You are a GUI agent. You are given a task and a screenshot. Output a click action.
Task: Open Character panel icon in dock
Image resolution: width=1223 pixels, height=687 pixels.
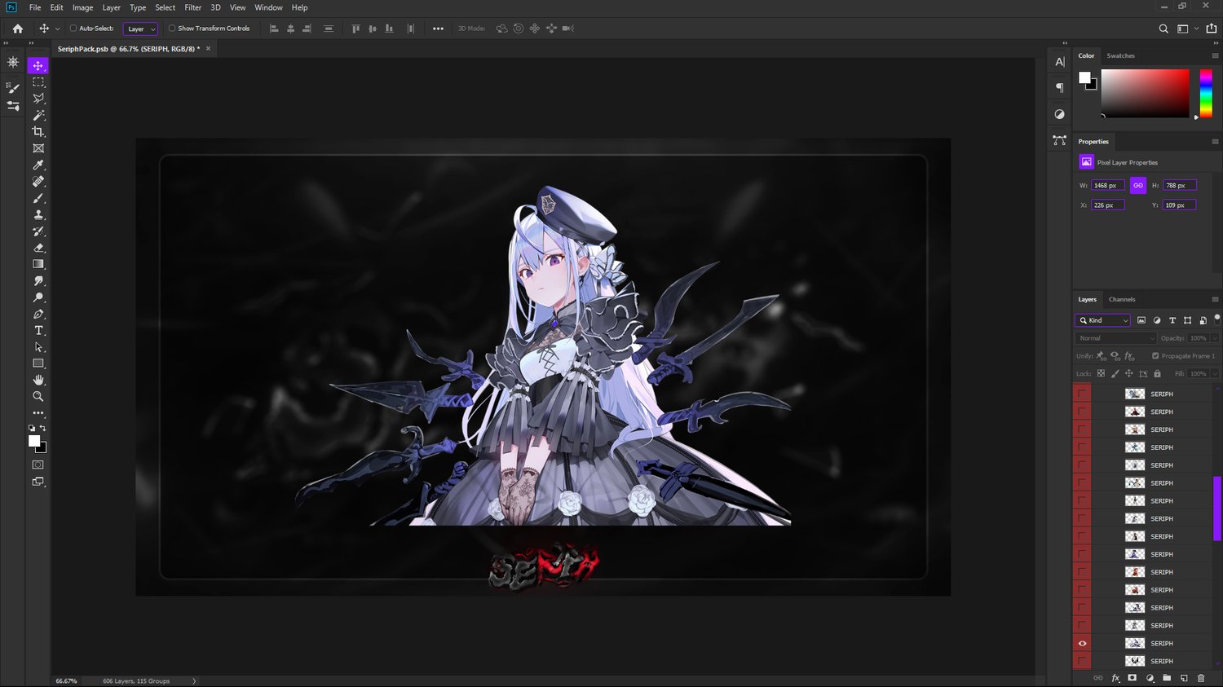point(1060,62)
